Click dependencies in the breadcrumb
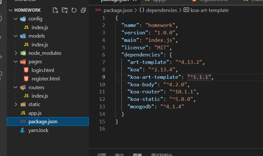Viewport: 263px width, 156px height. 161,10
